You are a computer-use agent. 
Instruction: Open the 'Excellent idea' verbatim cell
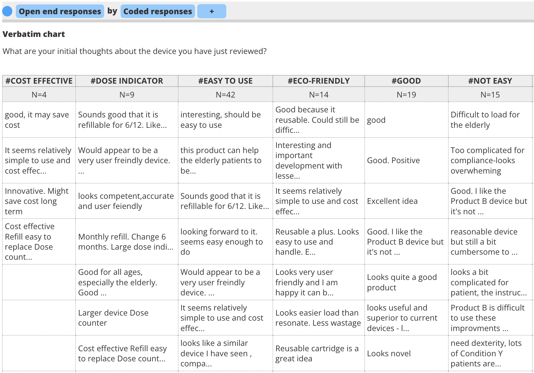(392, 201)
